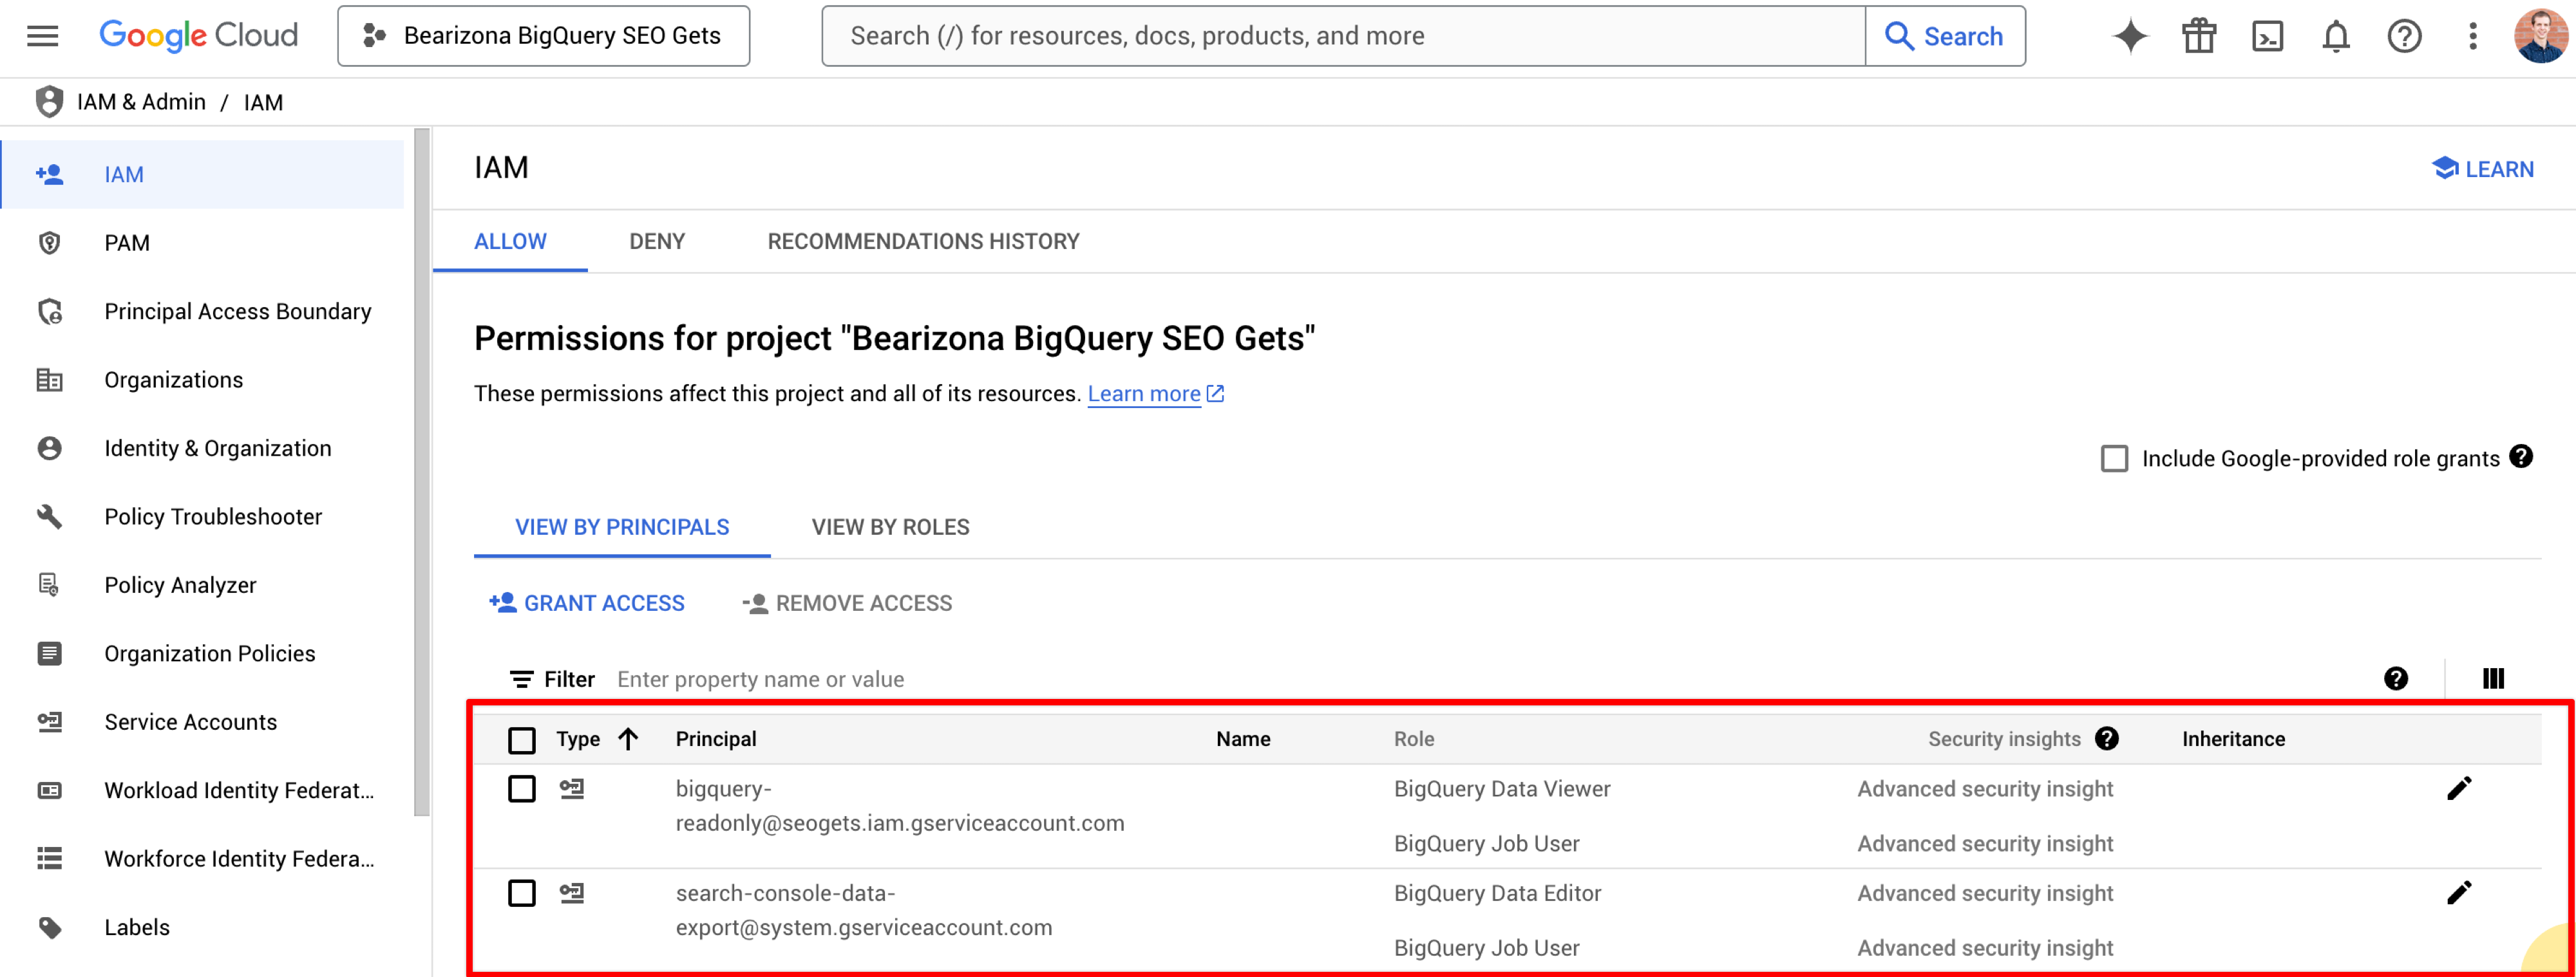Switch to the DENY tab
The width and height of the screenshot is (2576, 977).
[656, 241]
